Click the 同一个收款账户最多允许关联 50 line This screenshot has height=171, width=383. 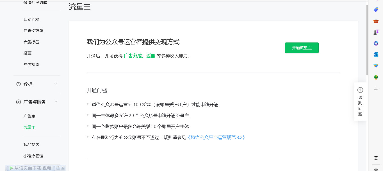click(140, 127)
